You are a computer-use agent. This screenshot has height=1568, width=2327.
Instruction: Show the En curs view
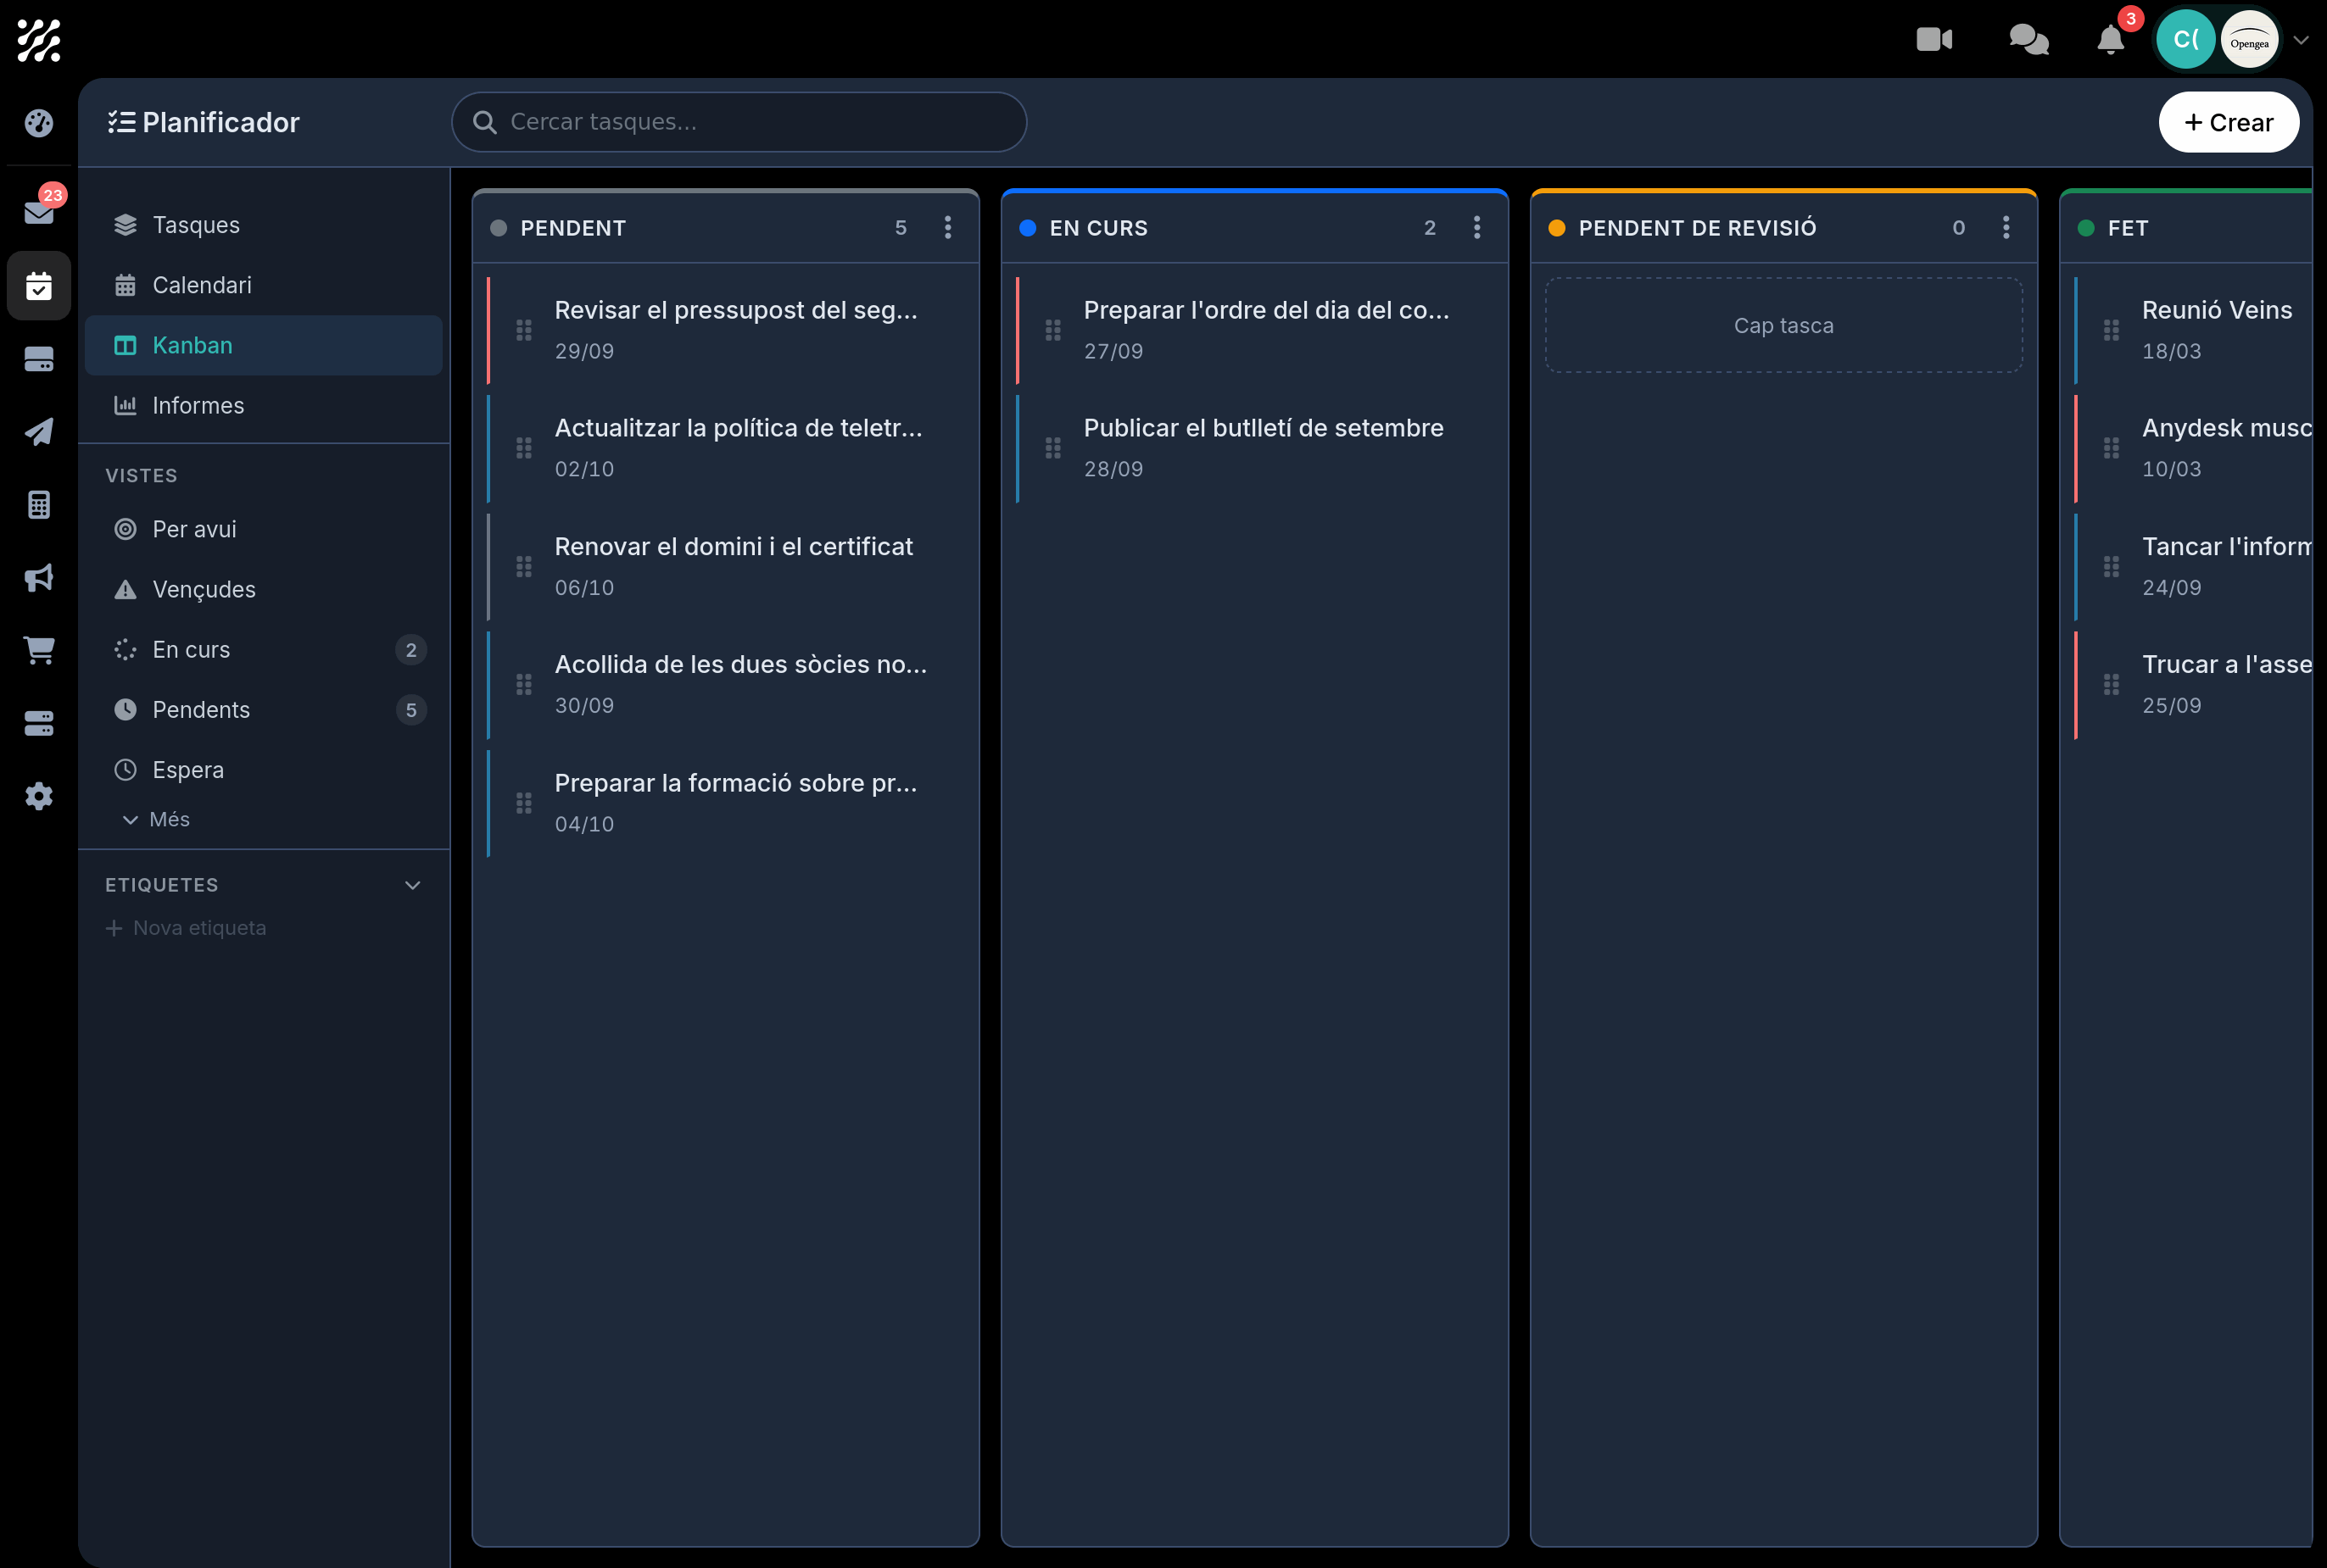264,649
